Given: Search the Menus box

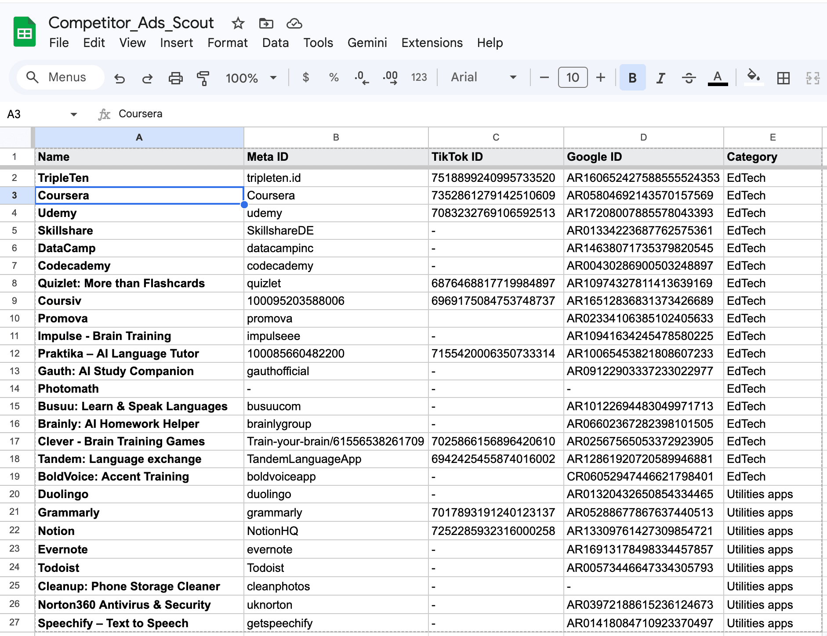Looking at the screenshot, I should tap(61, 77).
